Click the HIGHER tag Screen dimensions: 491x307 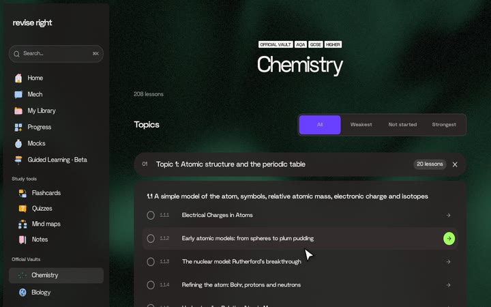(333, 44)
